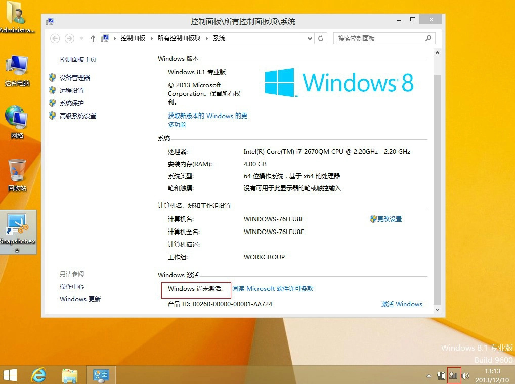Click inside the 搜索控制面板 search box

click(382, 38)
